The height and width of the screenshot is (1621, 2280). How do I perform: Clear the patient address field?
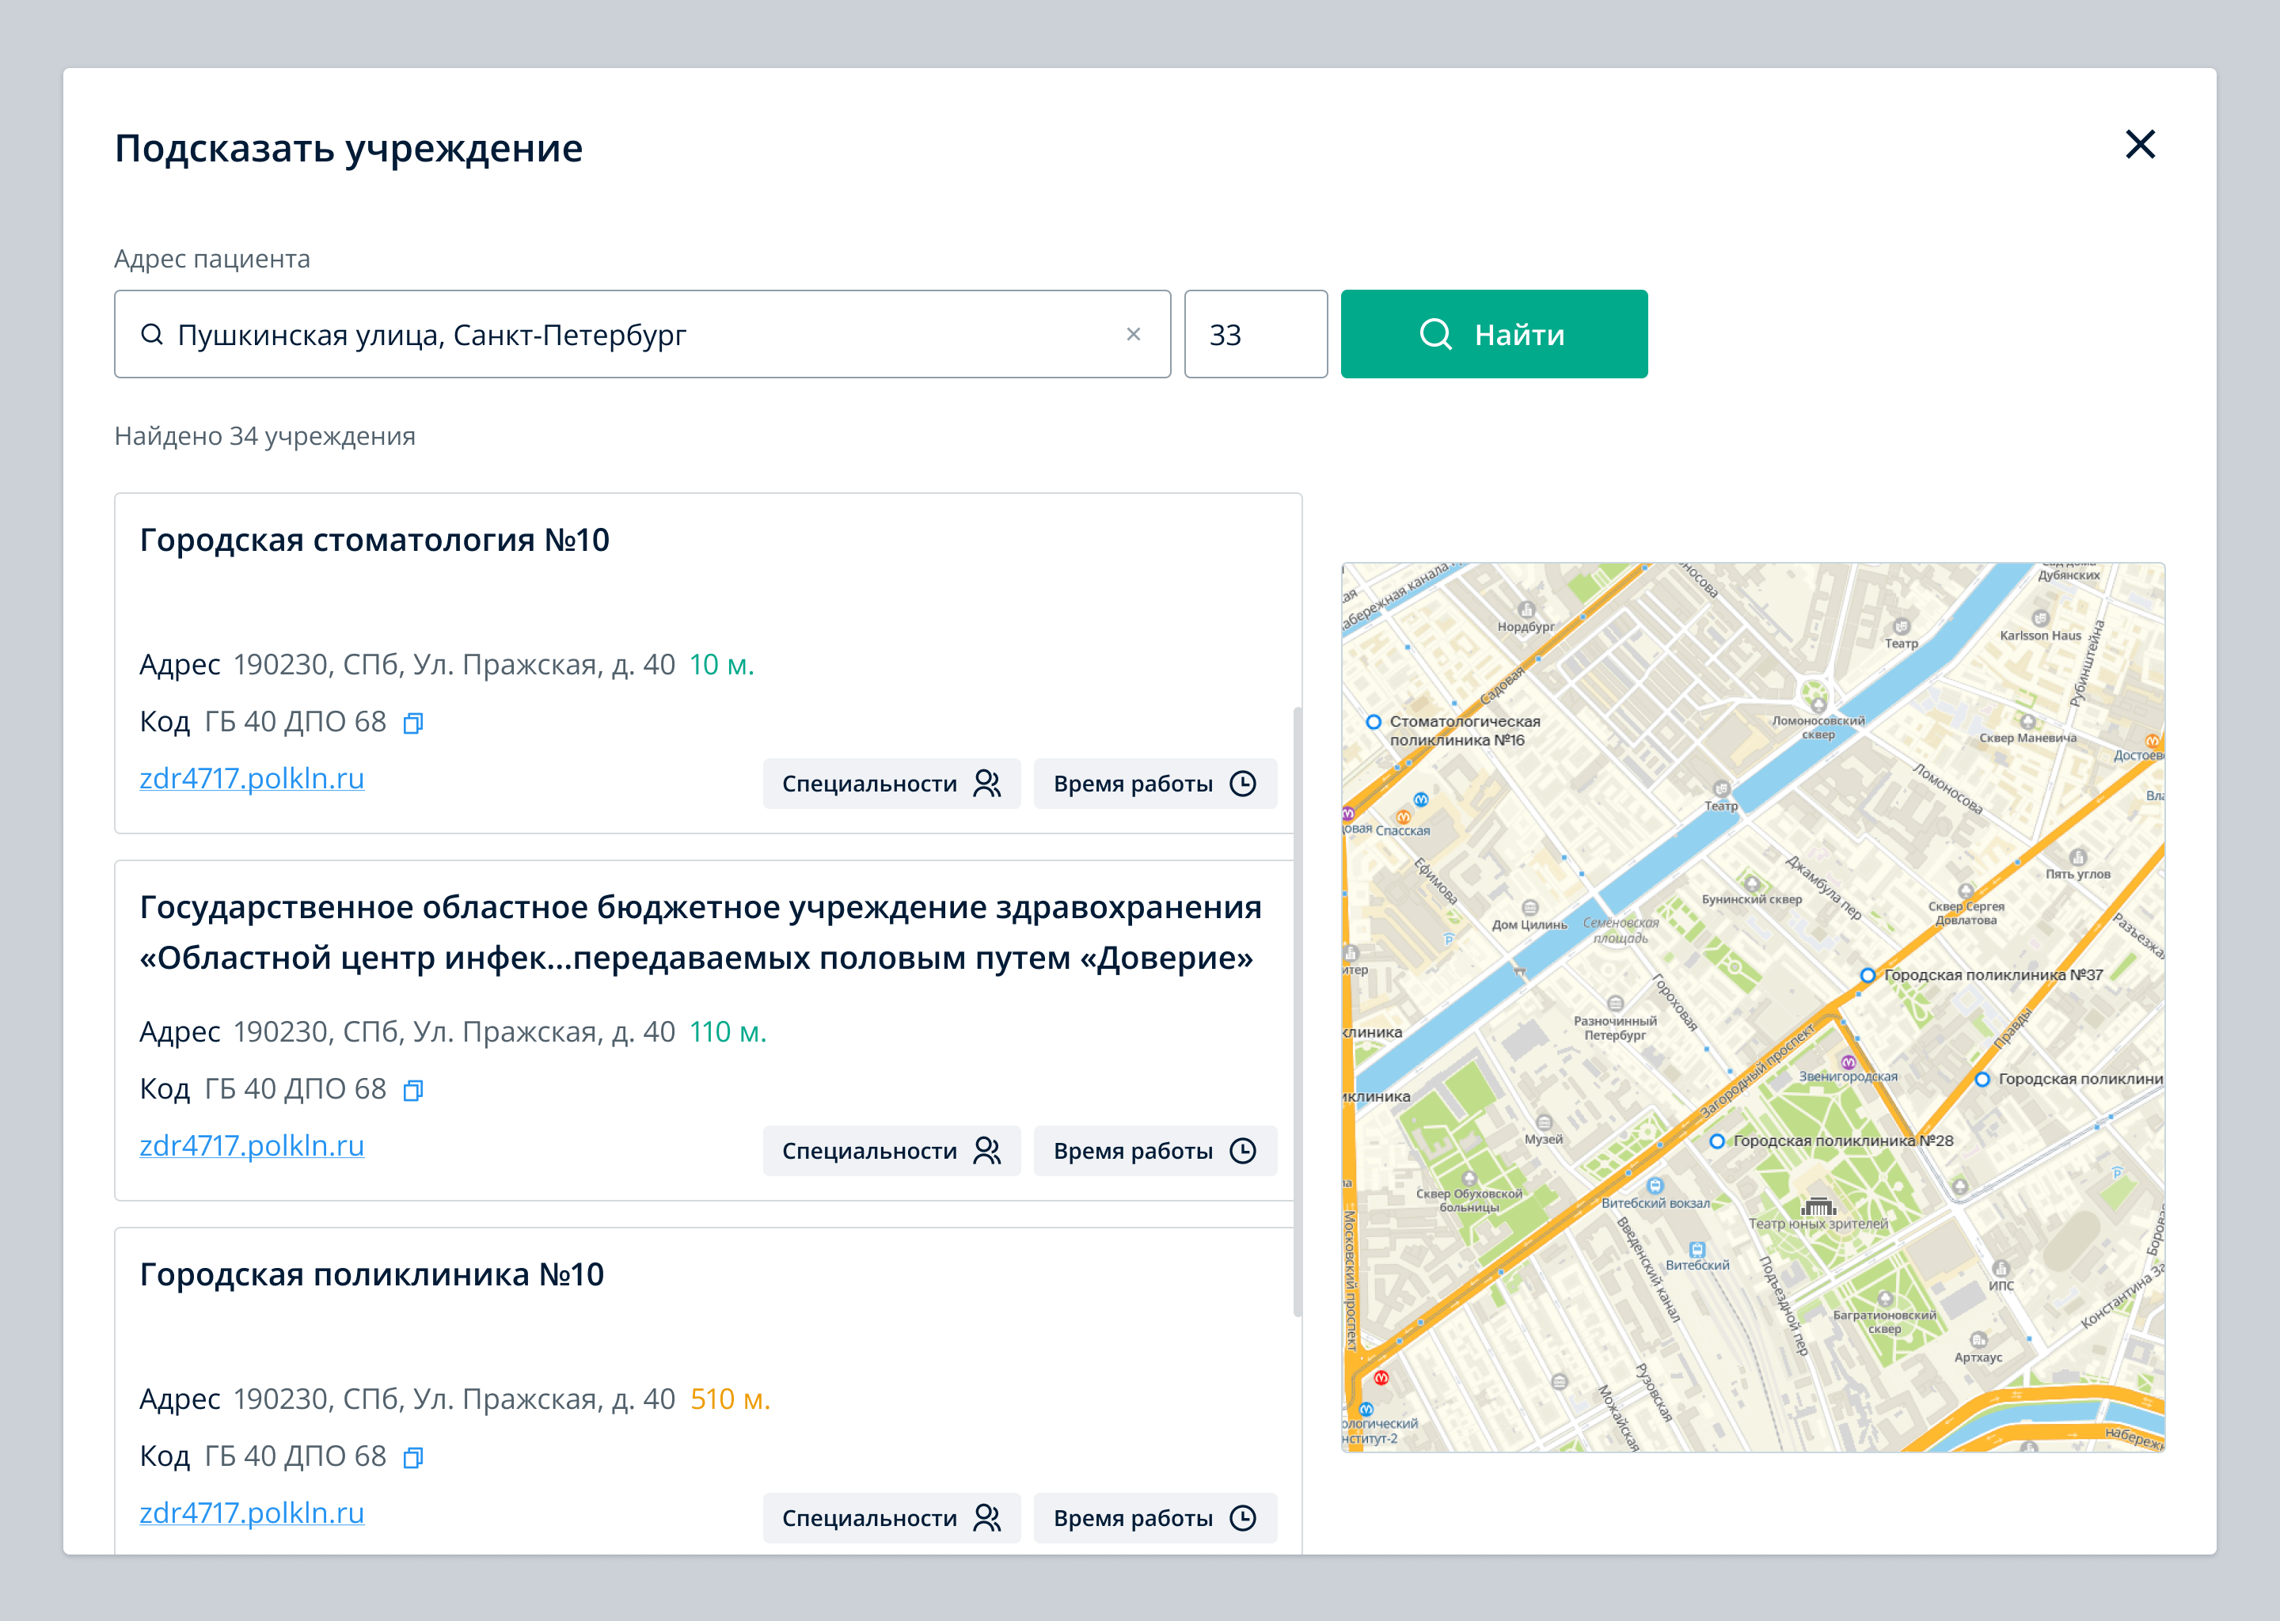click(x=1133, y=334)
